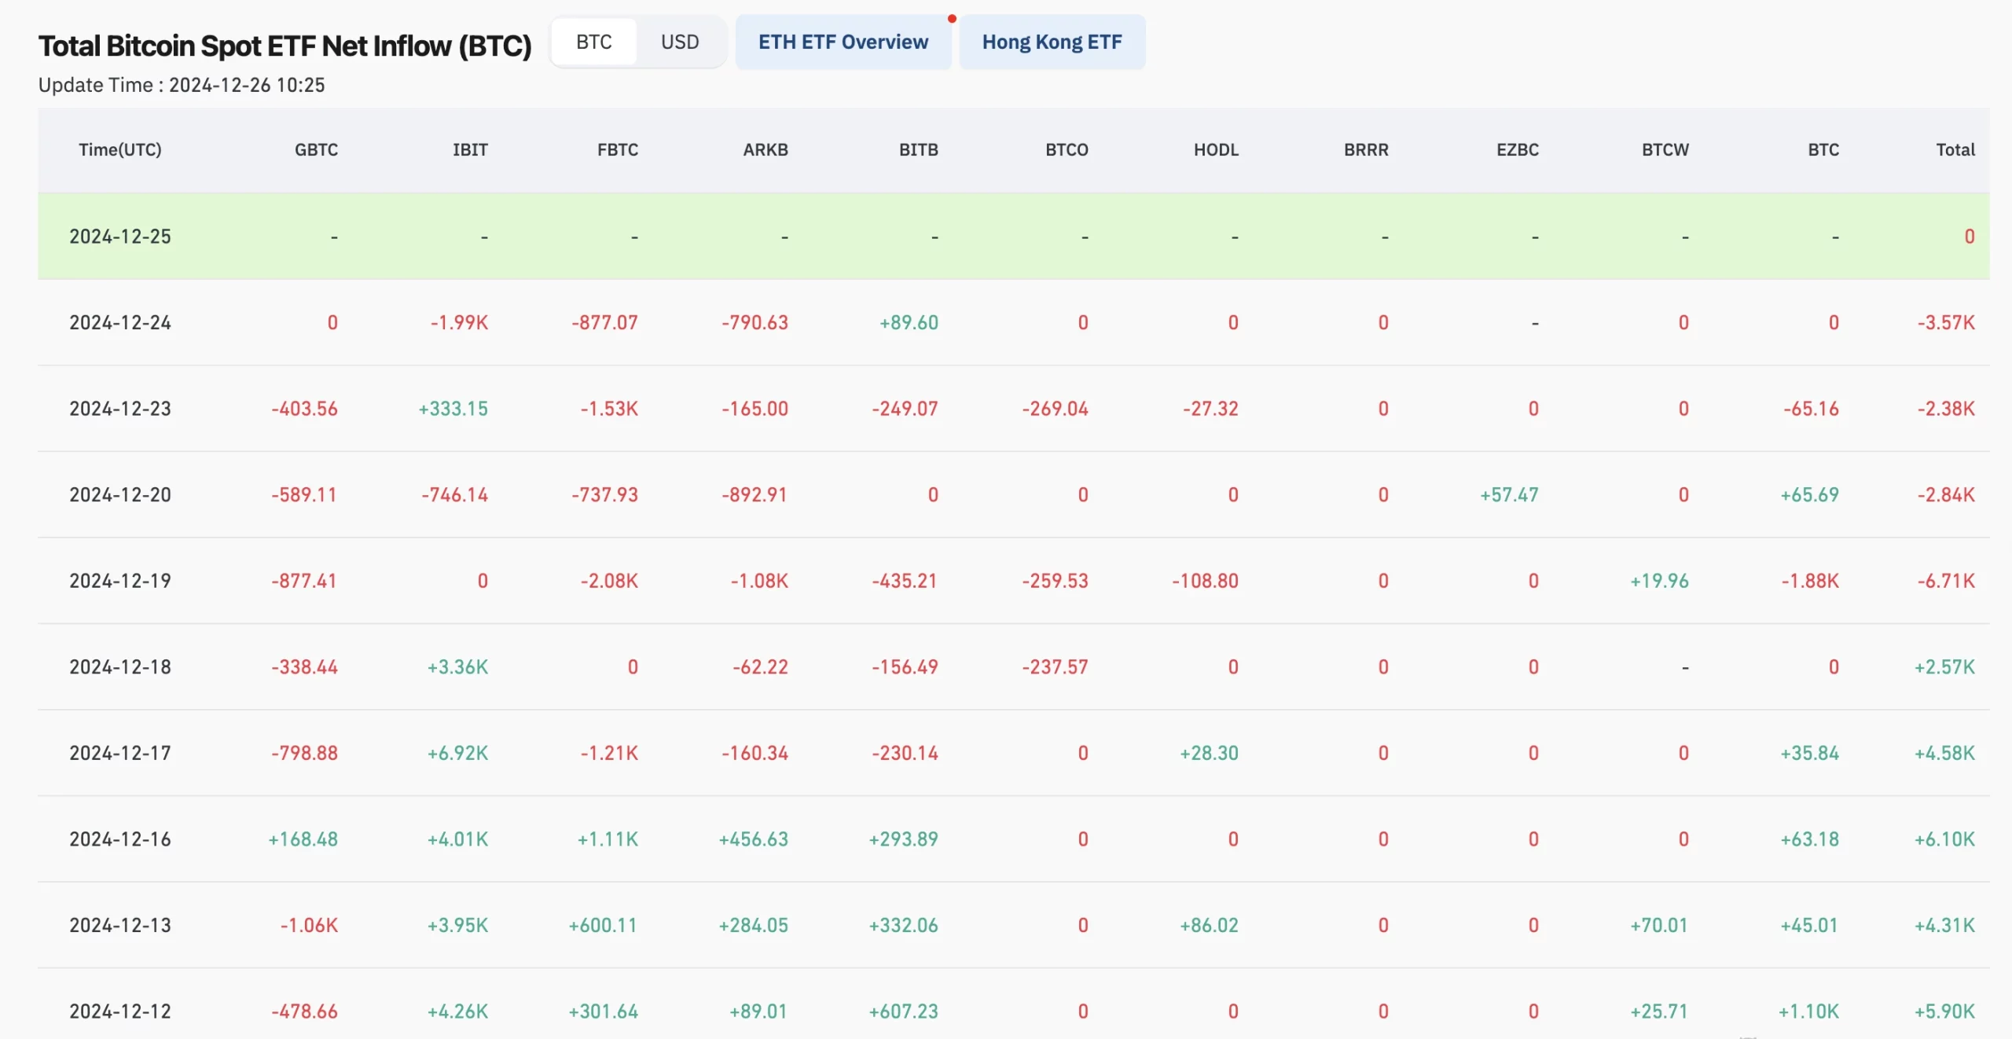The height and width of the screenshot is (1039, 2012).
Task: Click the +89.60 BITB value
Action: (x=909, y=322)
